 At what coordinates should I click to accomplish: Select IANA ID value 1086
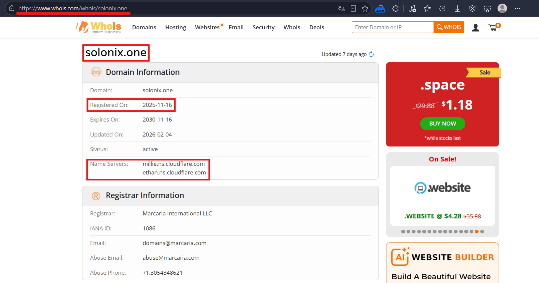click(149, 228)
